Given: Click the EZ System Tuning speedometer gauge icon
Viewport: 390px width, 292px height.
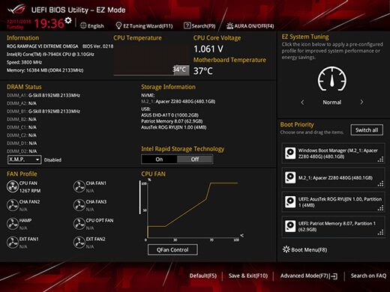Looking at the screenshot, I should click(332, 79).
